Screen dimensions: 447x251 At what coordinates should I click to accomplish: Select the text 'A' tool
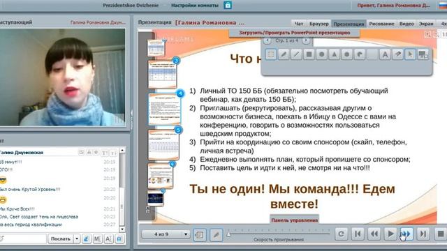385,54
